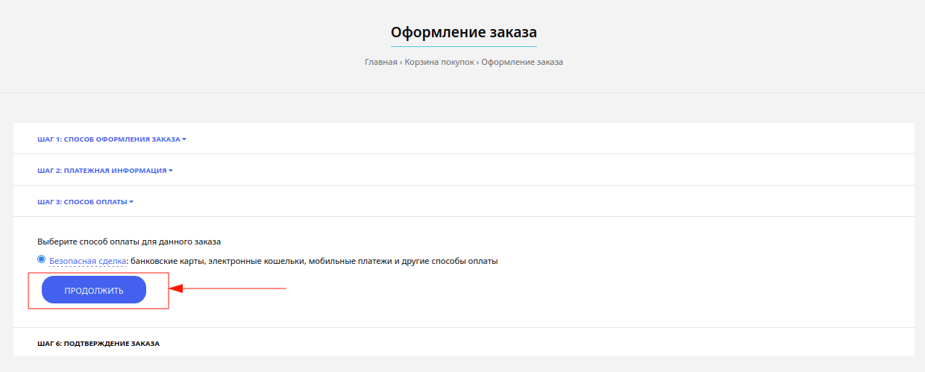
Task: Open Корзина покупок breadcrumb link
Action: 439,62
